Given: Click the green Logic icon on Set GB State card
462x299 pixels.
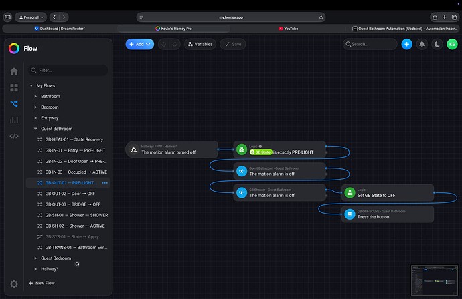Looking at the screenshot, I should tap(350, 193).
